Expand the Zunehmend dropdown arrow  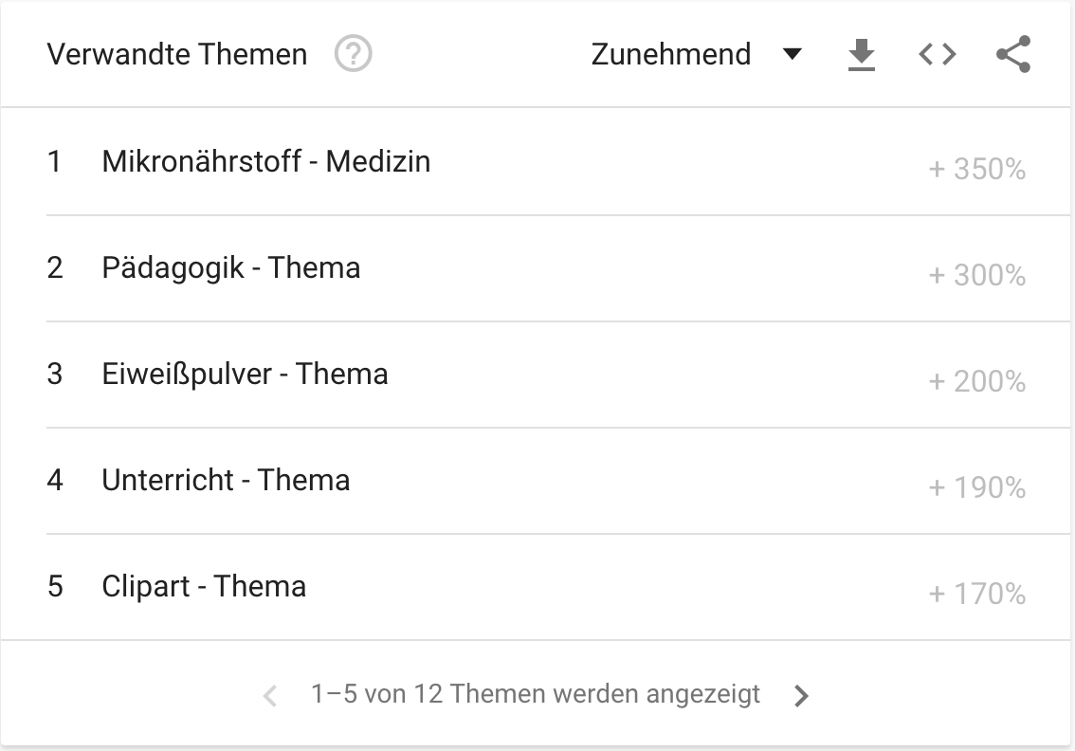point(792,54)
